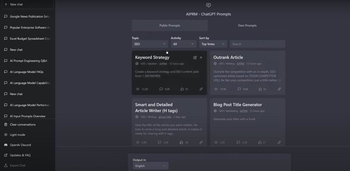
Task: Click the Light mode sun icon
Action: 6,135
